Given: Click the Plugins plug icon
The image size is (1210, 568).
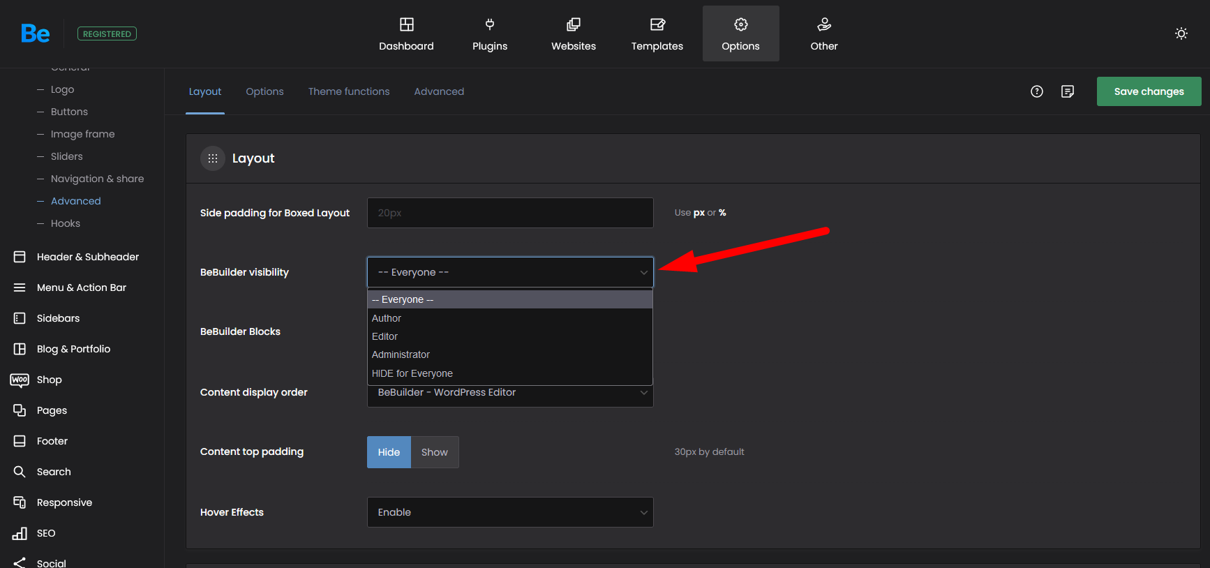Looking at the screenshot, I should 490,24.
